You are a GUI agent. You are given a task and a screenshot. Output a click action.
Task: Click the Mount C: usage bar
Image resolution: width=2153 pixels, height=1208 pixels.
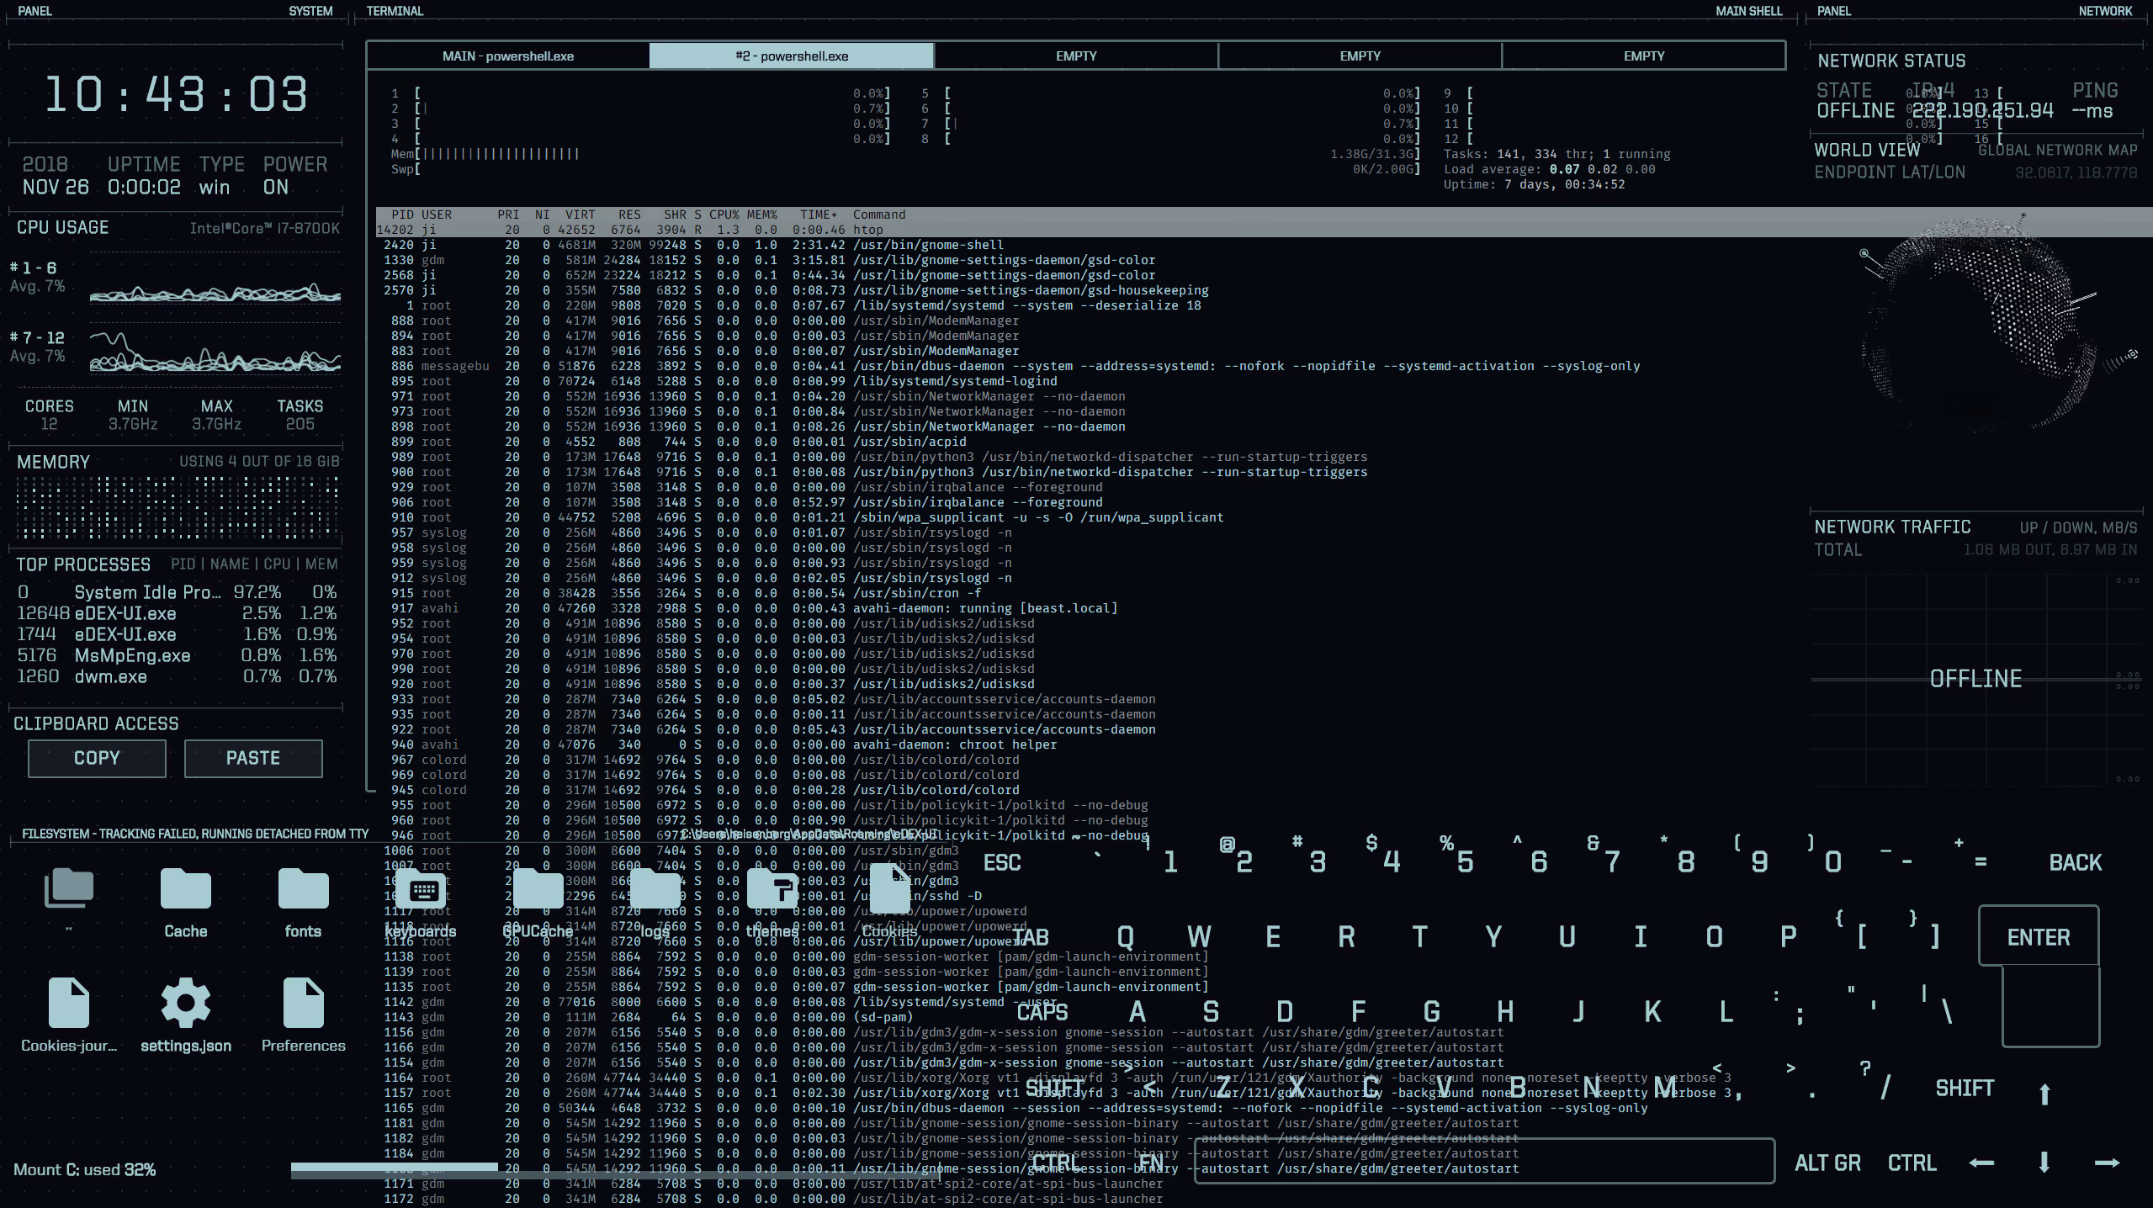point(394,1168)
